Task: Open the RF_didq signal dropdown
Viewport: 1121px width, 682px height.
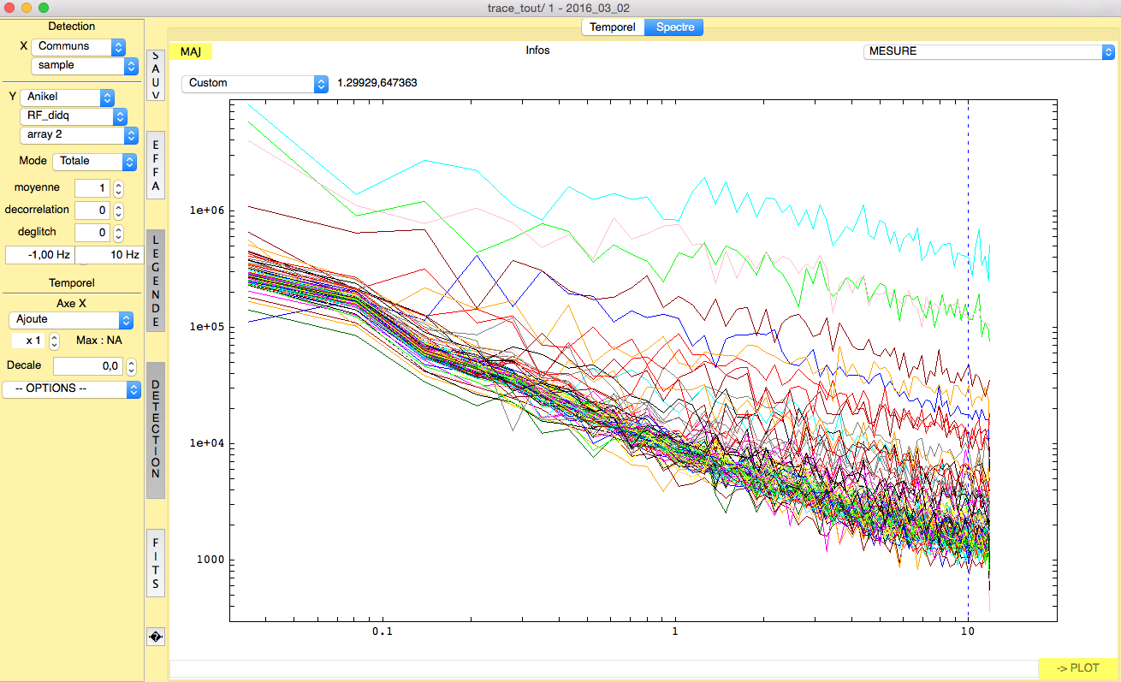Action: tap(73, 116)
